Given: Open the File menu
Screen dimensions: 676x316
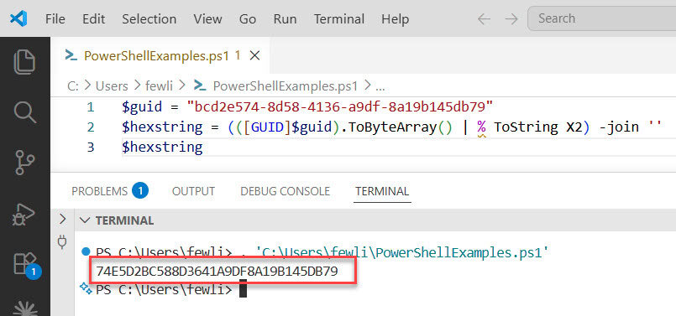Looking at the screenshot, I should pos(55,19).
